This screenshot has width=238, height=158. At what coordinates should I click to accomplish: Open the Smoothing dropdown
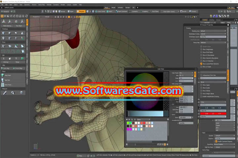click(x=224, y=144)
